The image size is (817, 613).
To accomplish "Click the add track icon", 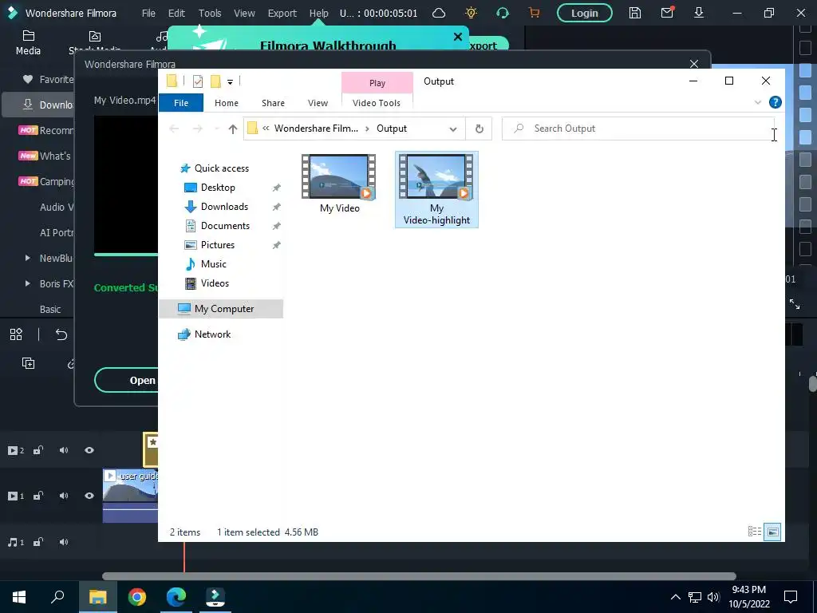I will click(28, 363).
